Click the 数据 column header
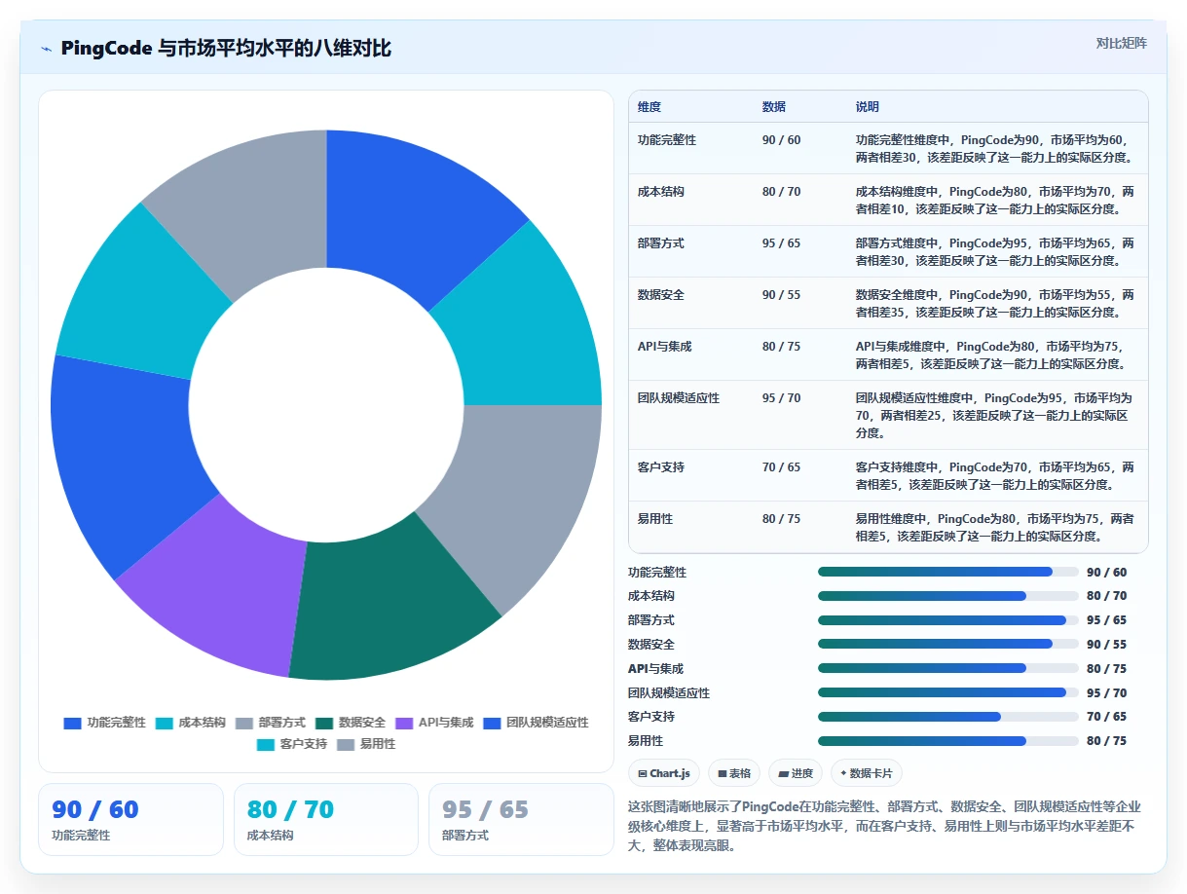 (774, 107)
